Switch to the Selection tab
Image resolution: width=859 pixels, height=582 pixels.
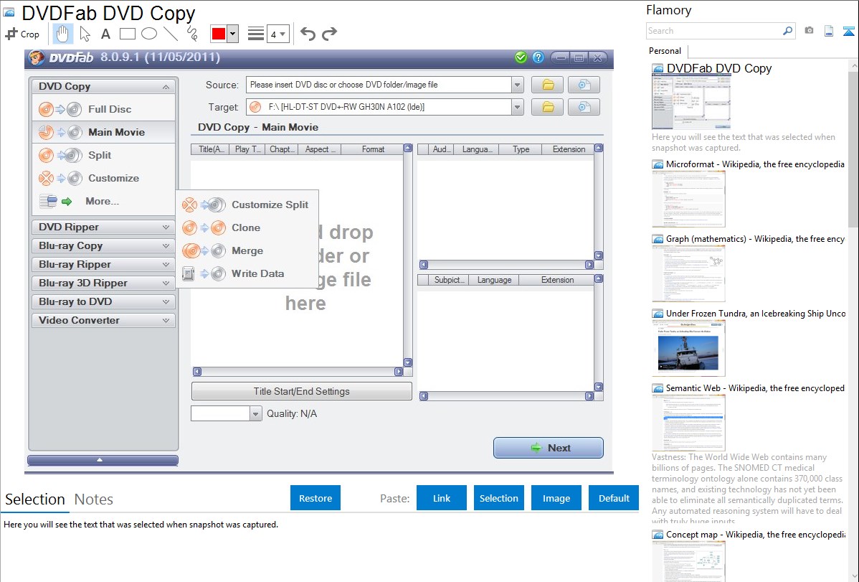35,499
